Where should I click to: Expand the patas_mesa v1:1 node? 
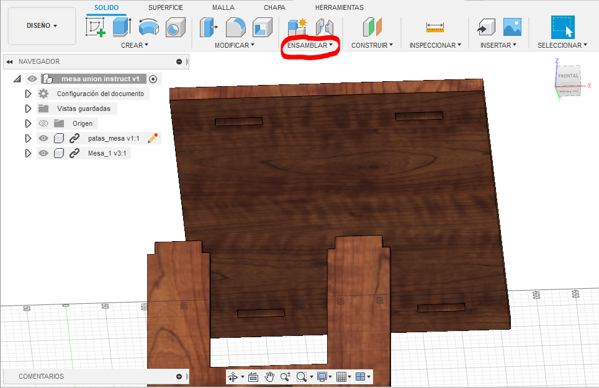(28, 138)
